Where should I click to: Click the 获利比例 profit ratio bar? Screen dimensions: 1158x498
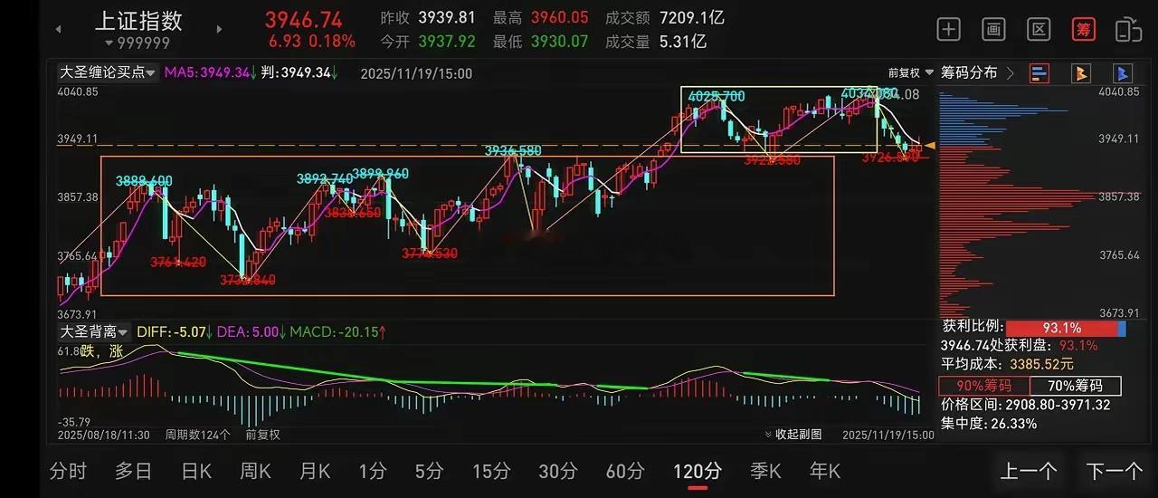coord(1066,328)
